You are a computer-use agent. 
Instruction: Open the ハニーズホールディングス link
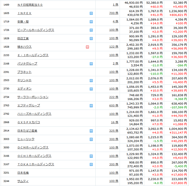35,114
